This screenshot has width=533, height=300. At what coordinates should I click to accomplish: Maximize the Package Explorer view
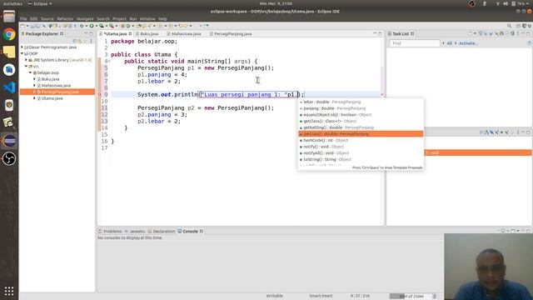(91, 33)
